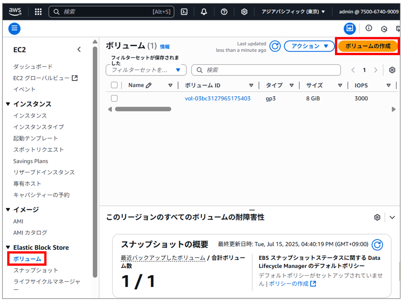Open AMI カタログ in sidebar
Image resolution: width=404 pixels, height=301 pixels.
tap(30, 233)
